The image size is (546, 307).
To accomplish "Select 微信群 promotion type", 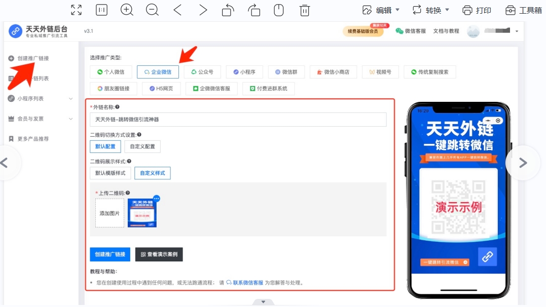I will coord(286,72).
